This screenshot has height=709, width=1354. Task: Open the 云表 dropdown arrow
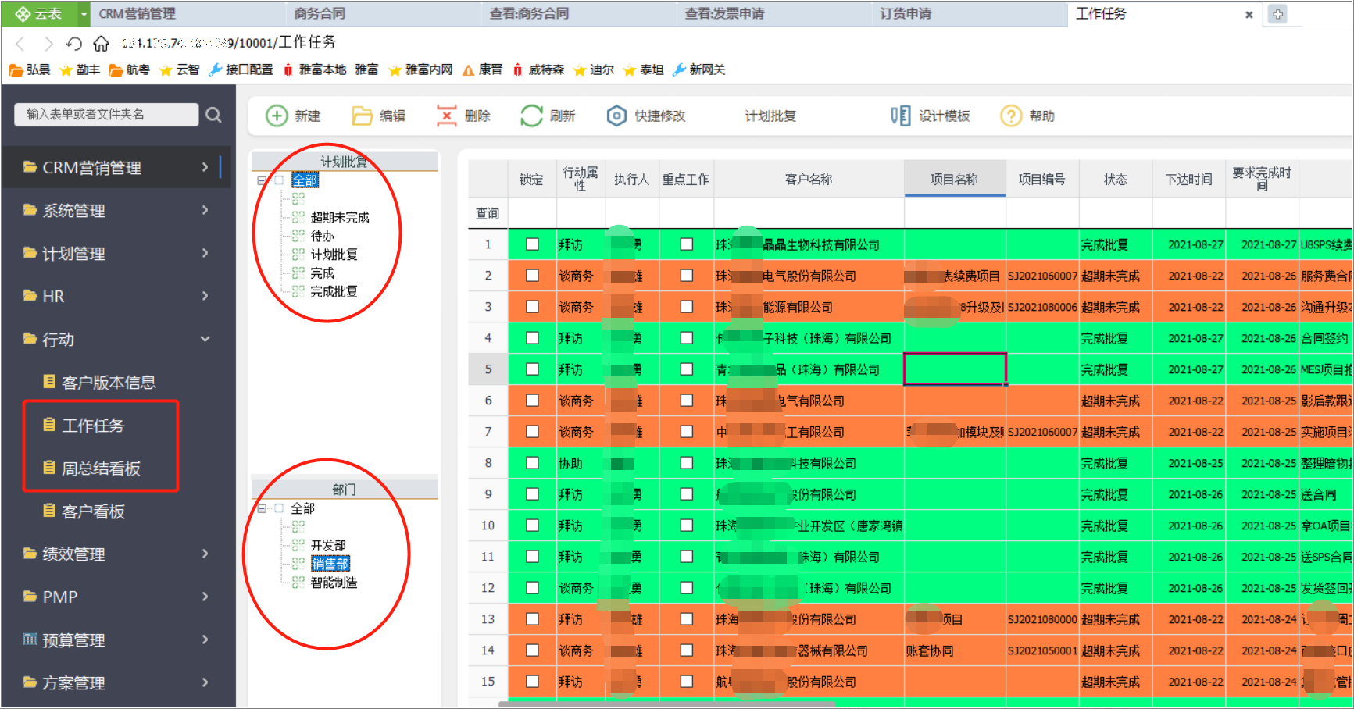click(84, 14)
